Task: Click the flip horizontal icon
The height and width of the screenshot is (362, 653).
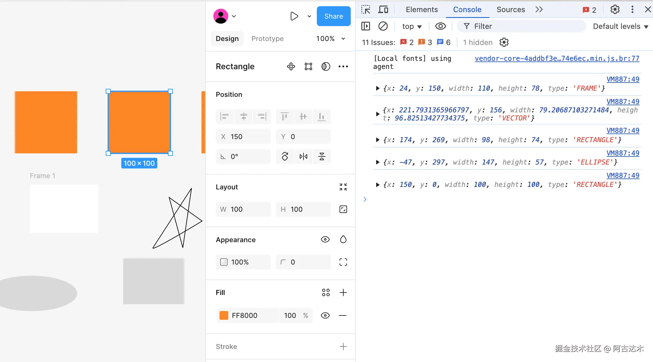Action: pos(303,156)
